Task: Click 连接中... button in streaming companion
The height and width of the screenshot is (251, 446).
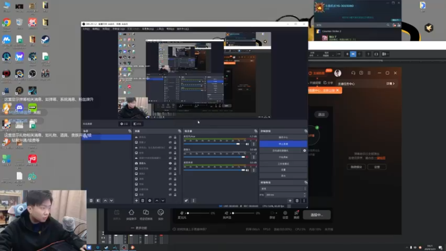Action: [x=317, y=215]
